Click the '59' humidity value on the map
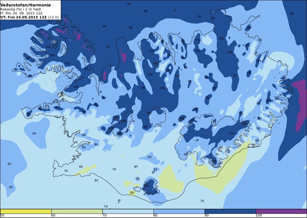This screenshot has width=307, height=218. (x=132, y=193)
